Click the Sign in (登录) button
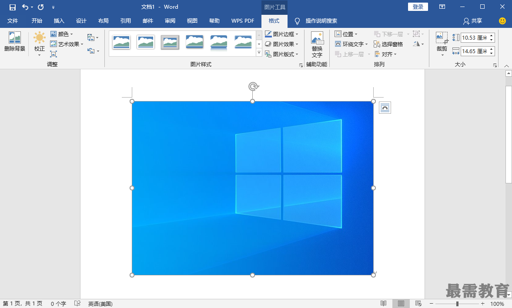512x308 pixels. click(x=418, y=7)
